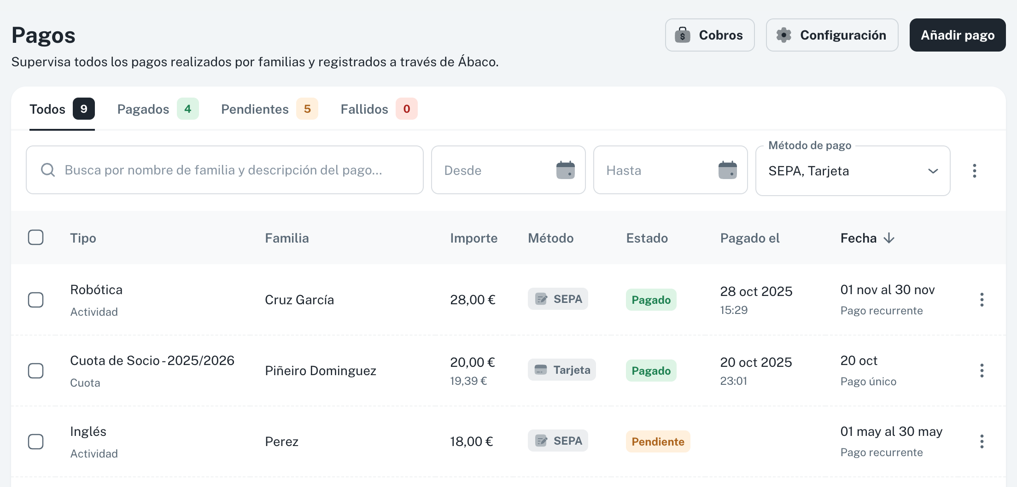Image resolution: width=1017 pixels, height=487 pixels.
Task: Tick the Cuota de Socio row checkbox
Action: coord(36,371)
